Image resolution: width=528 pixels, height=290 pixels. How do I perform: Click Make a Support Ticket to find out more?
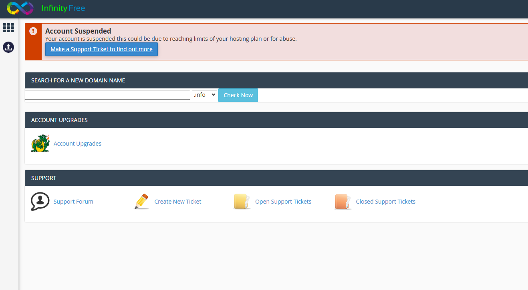coord(101,49)
